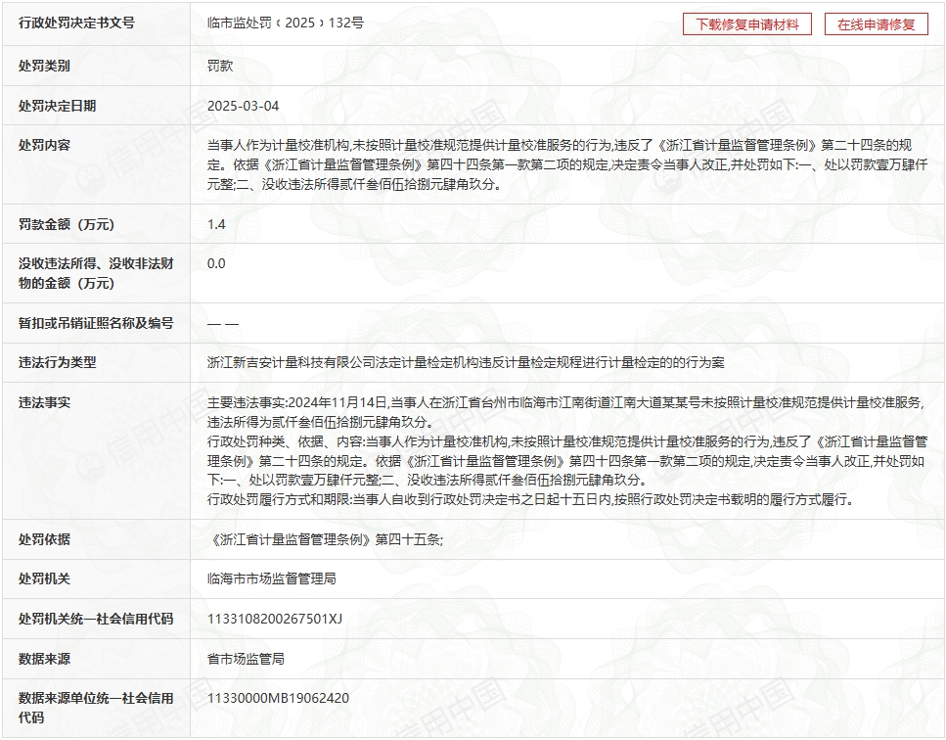Click the credit code 11331082002675​01XJ

pos(275,619)
